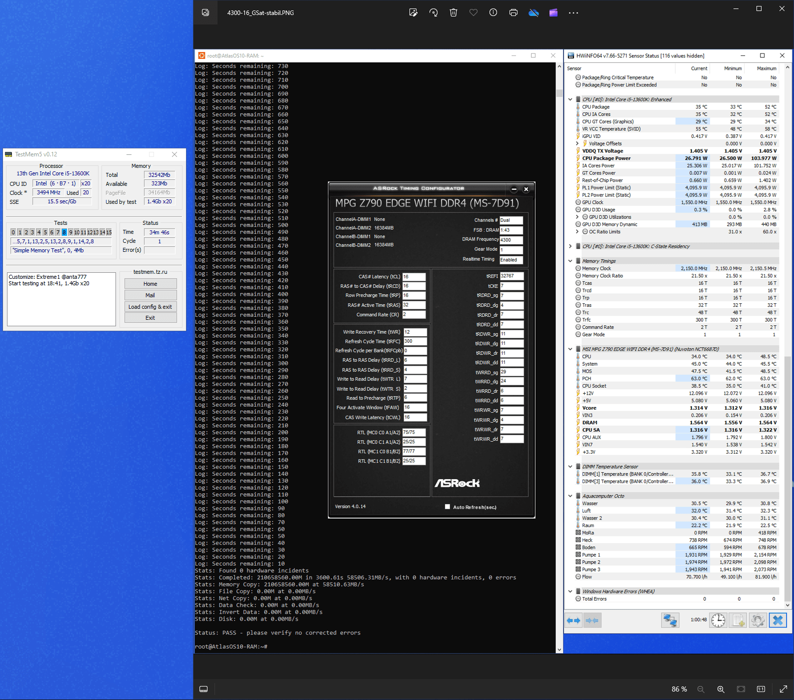Click the tREFI 32767 value field
This screenshot has height=700, width=794.
click(511, 276)
